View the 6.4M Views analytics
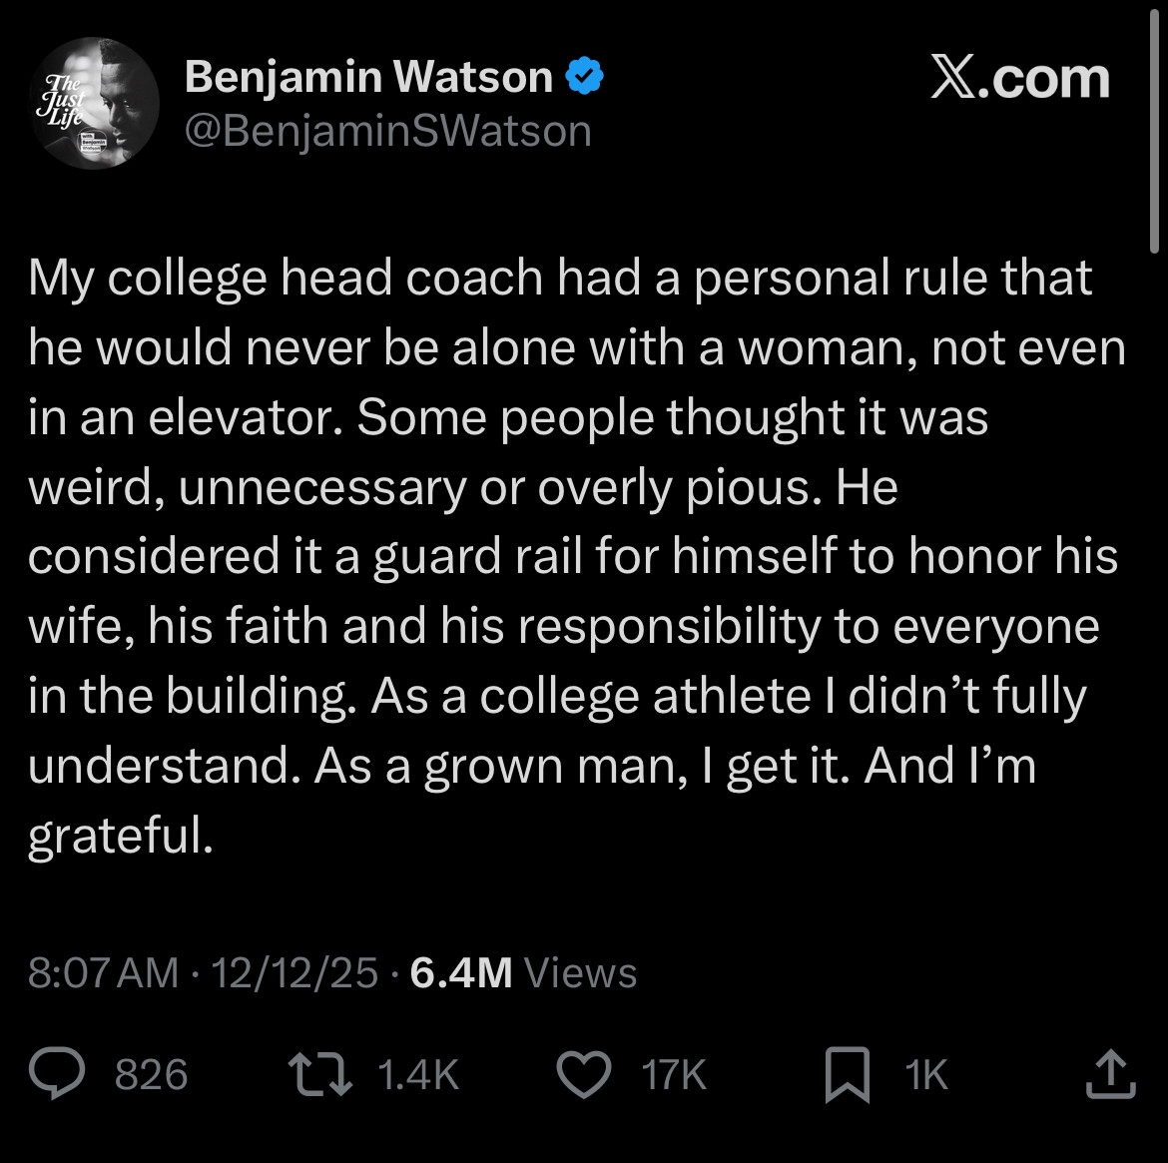Screen dimensions: 1168x1163 click(x=522, y=972)
